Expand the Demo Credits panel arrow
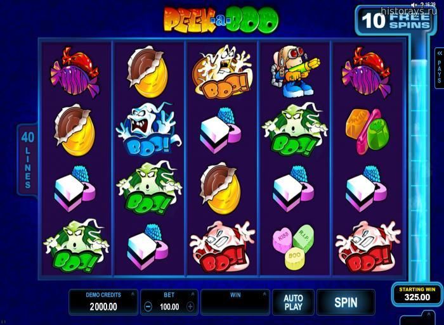 133,295
